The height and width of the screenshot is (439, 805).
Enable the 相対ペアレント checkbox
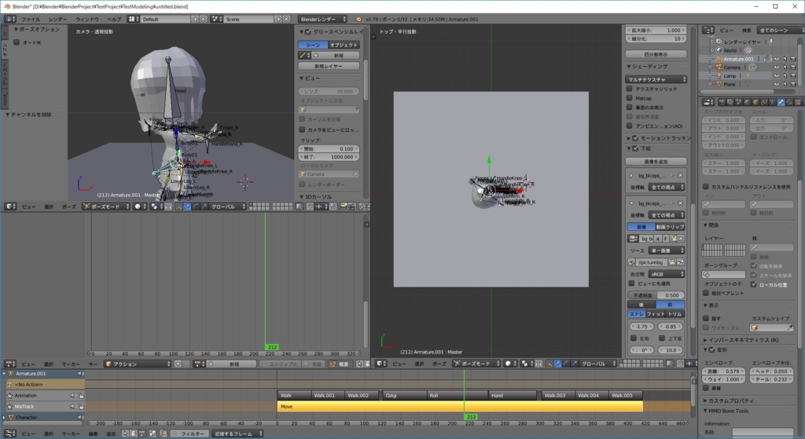706,293
